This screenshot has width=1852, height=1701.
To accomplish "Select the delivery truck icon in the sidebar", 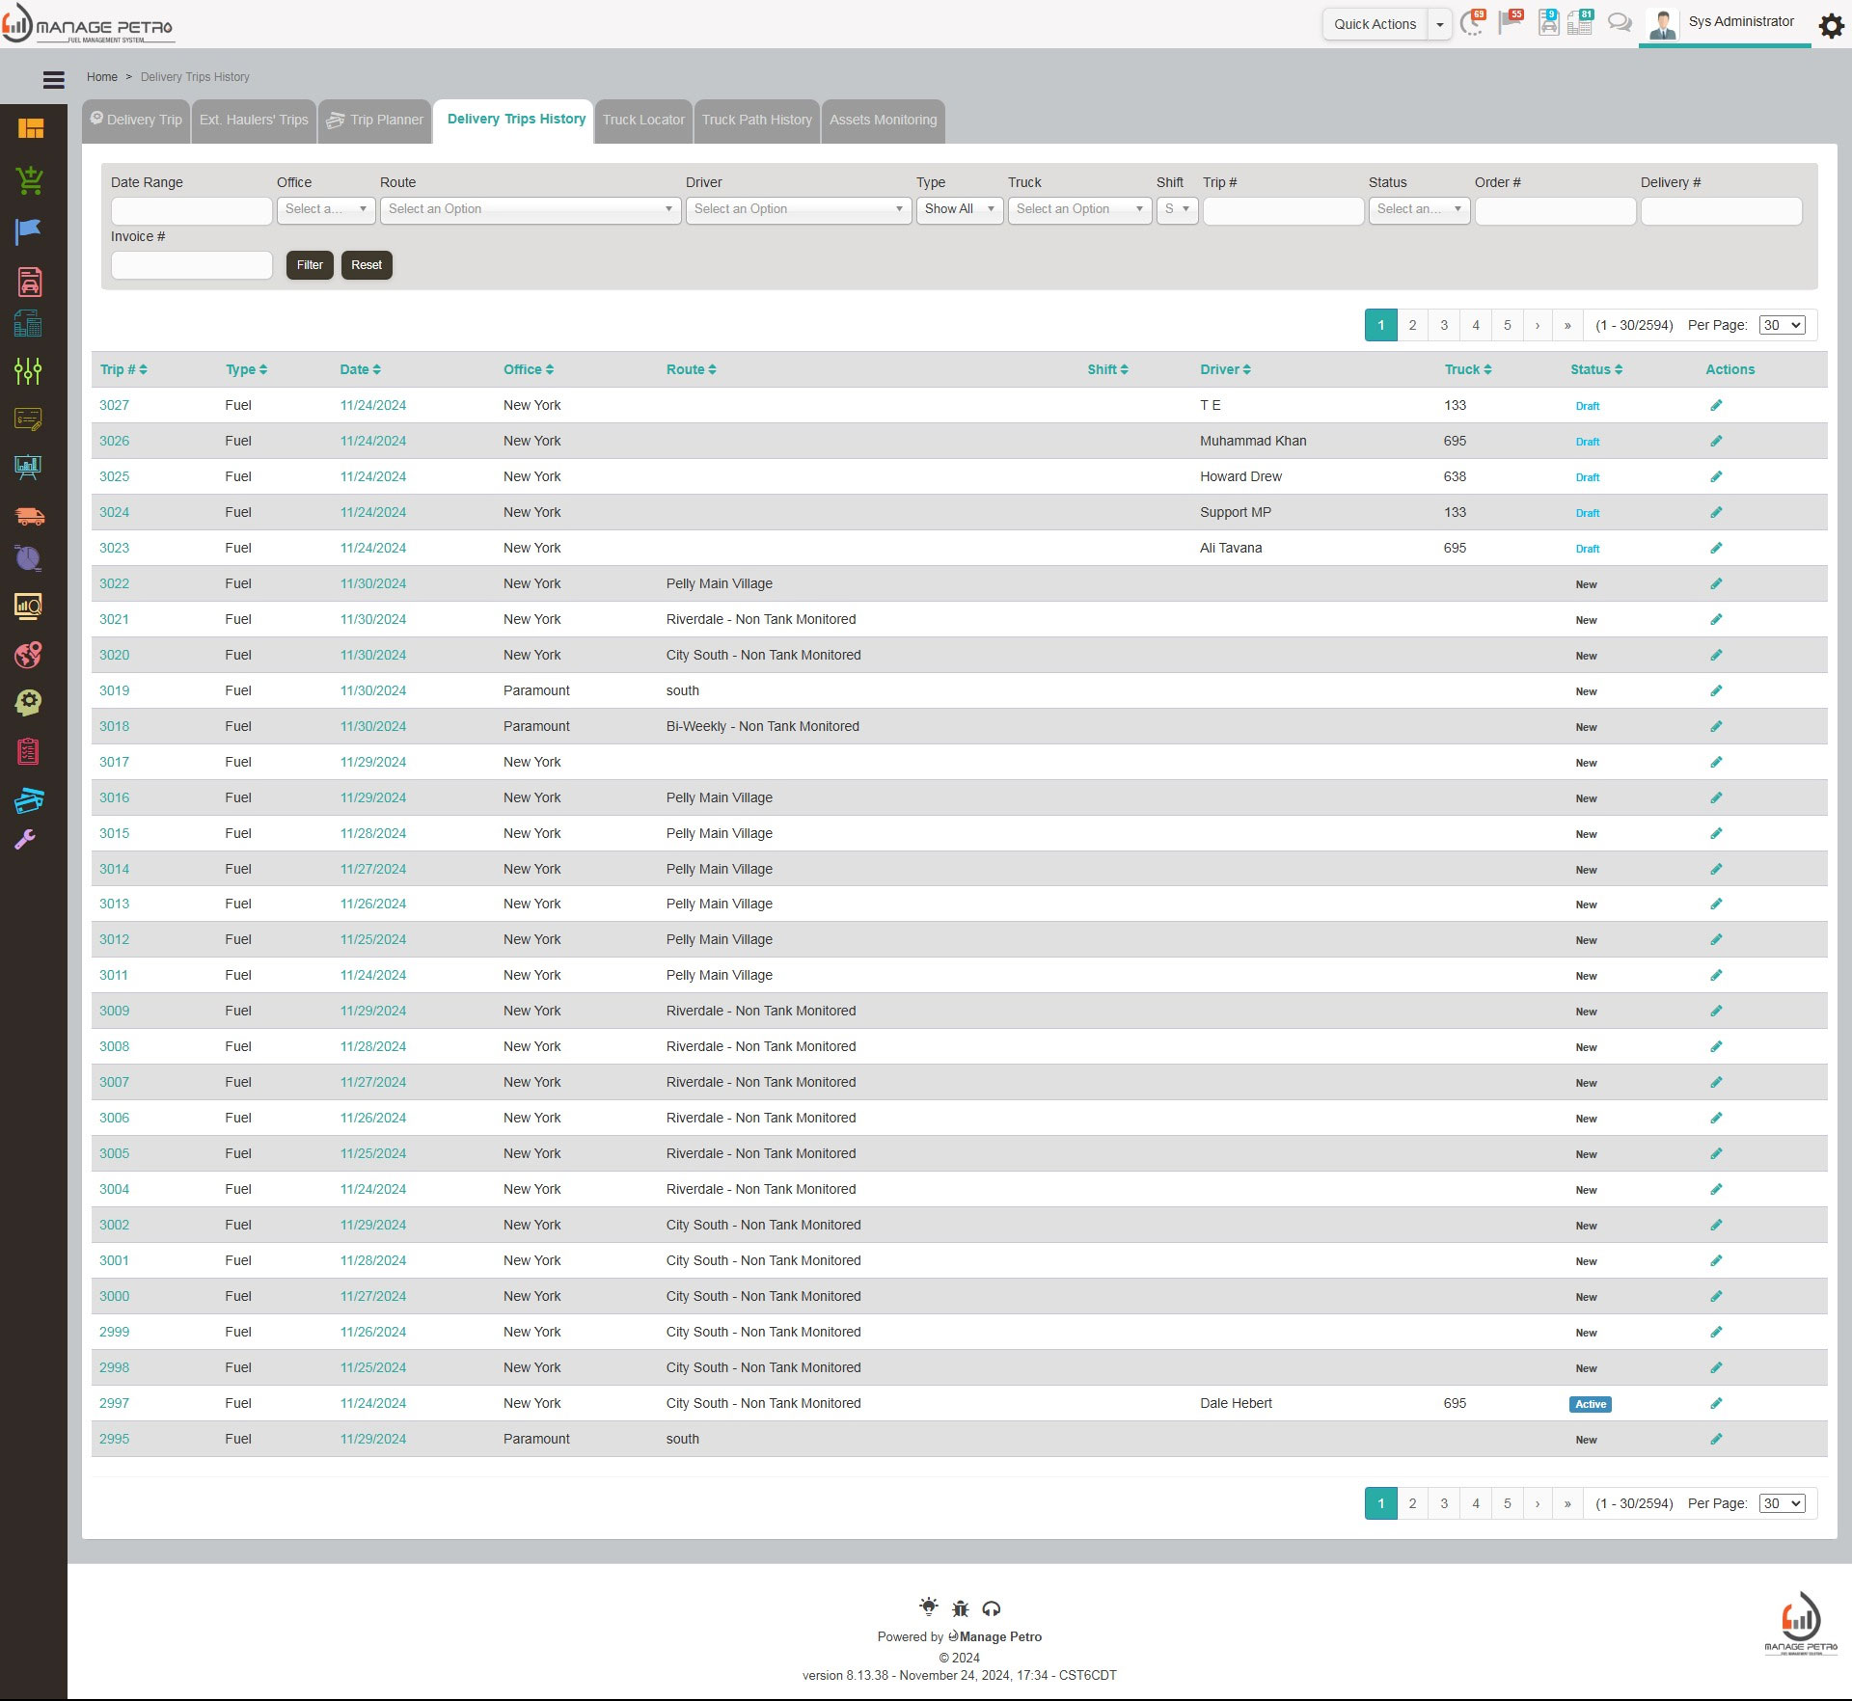I will pyautogui.click(x=30, y=517).
